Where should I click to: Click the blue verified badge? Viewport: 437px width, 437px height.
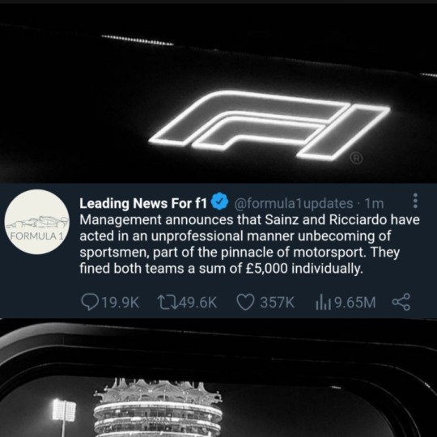tap(220, 202)
